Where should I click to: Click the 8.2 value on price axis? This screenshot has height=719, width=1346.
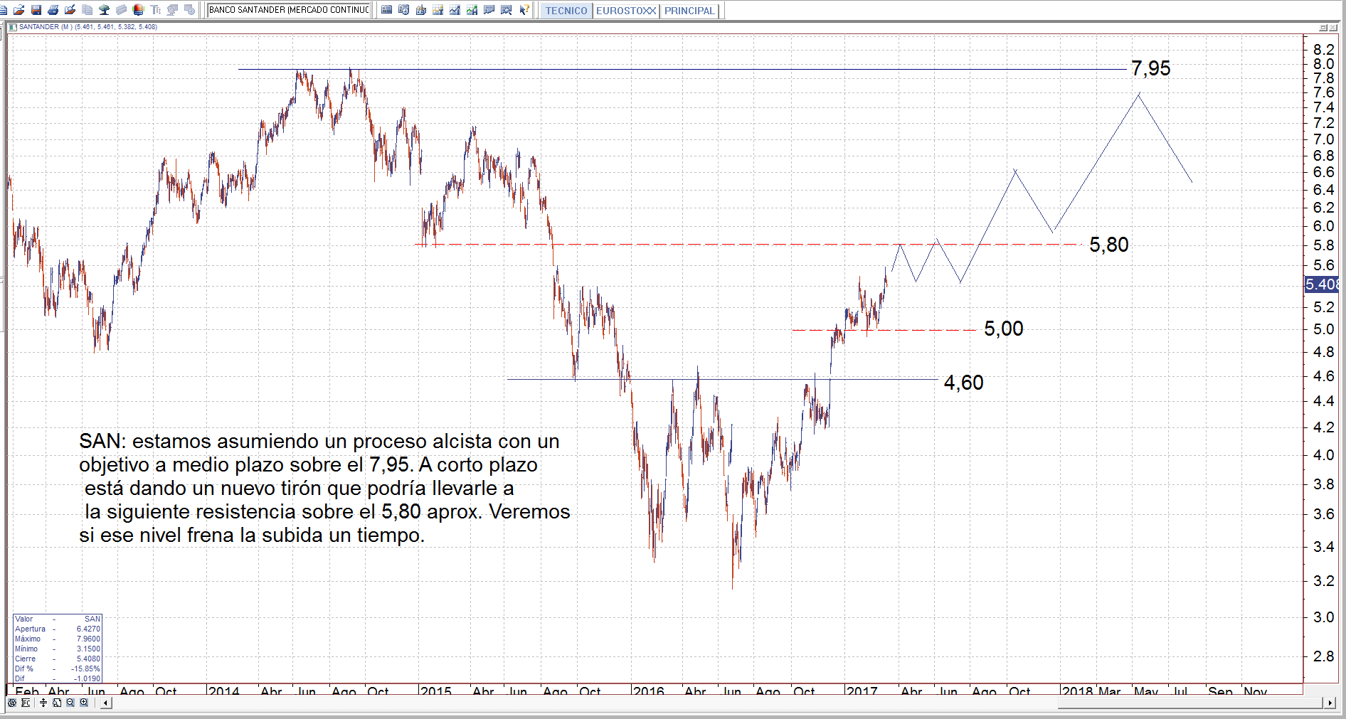point(1323,49)
